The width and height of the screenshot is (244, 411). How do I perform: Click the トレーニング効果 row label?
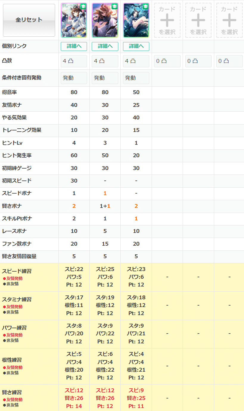(22, 130)
